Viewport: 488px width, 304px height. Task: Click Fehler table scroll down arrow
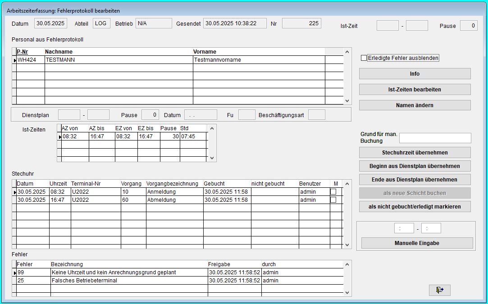click(x=347, y=293)
